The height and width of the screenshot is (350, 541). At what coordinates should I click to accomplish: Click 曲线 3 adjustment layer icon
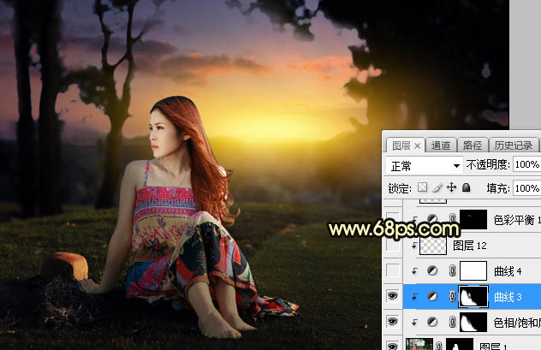pyautogui.click(x=432, y=296)
